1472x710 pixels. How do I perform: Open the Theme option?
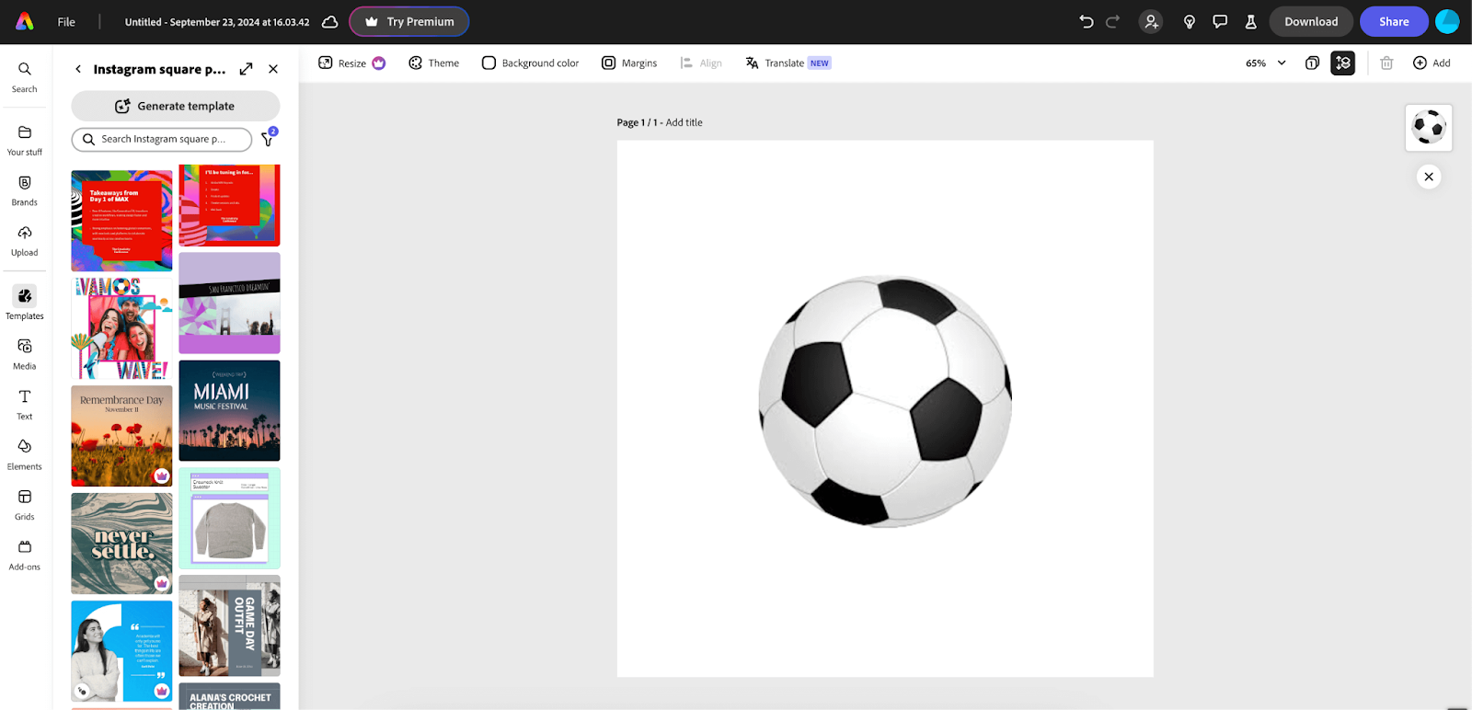(433, 63)
